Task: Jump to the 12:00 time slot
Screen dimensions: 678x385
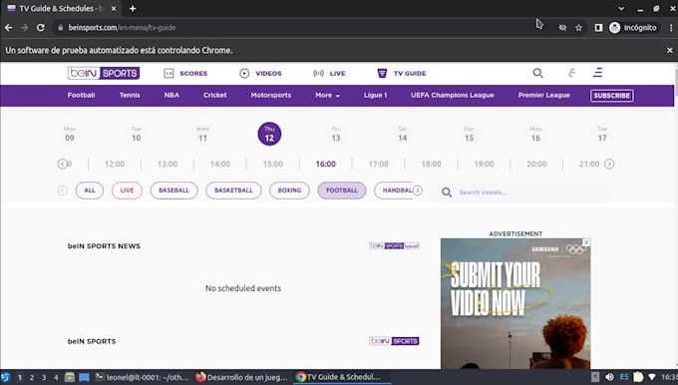Action: (x=115, y=164)
